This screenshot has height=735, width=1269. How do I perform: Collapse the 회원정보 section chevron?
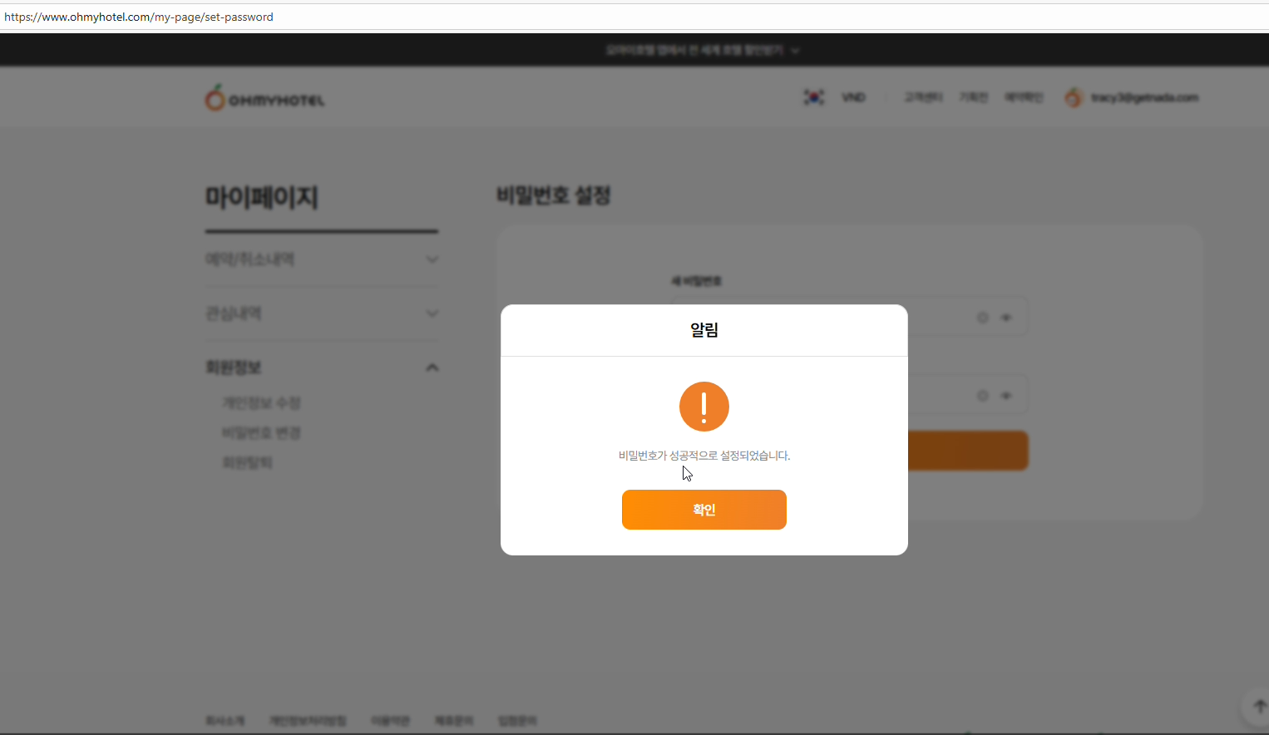pyautogui.click(x=432, y=367)
